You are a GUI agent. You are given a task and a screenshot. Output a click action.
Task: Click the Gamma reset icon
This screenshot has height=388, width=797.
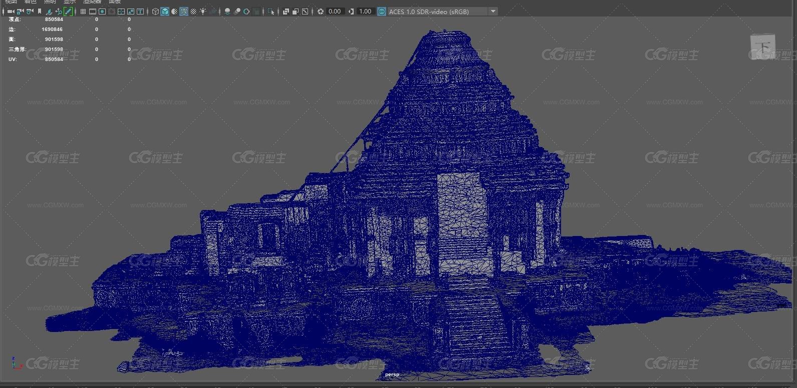coord(351,11)
